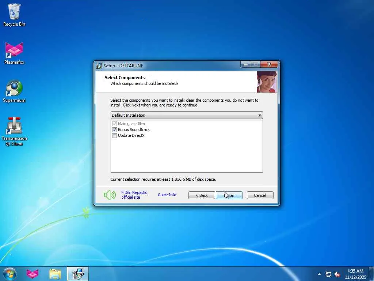This screenshot has height=281, width=374.
Task: Close the Setup - DELTARUNE window
Action: tap(269, 64)
